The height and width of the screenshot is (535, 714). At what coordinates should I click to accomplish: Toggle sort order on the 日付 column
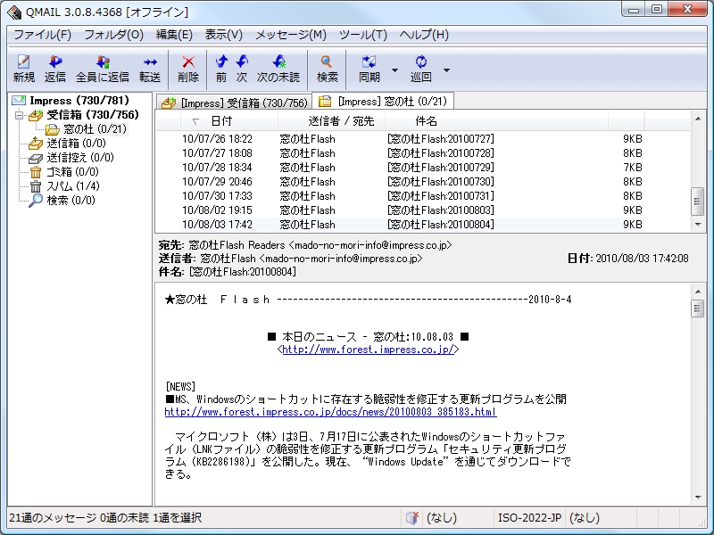tap(220, 120)
